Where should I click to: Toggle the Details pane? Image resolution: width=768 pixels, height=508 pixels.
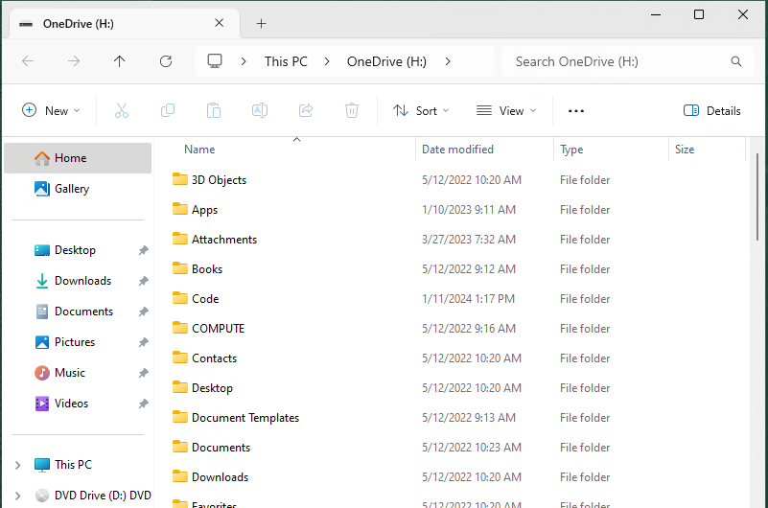(x=711, y=110)
